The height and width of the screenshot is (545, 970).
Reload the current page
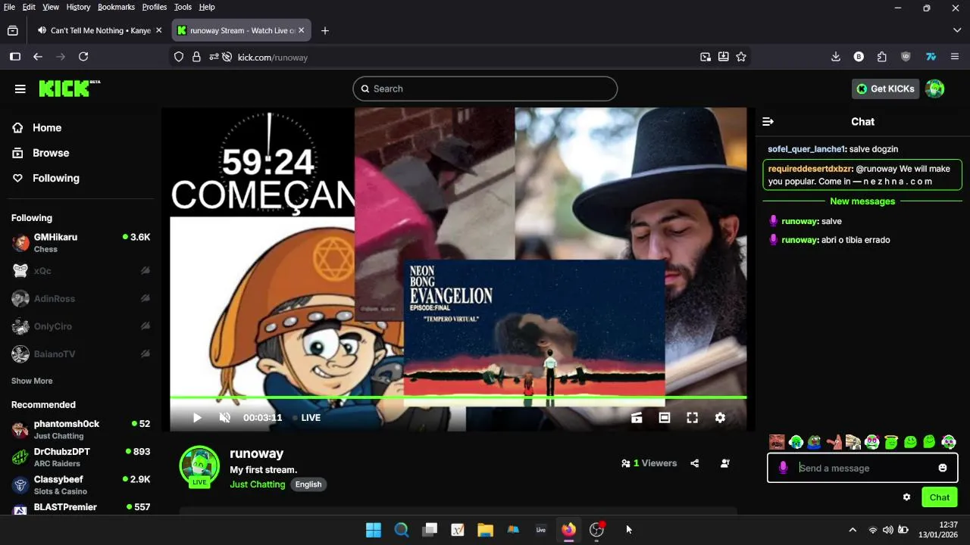click(x=83, y=57)
